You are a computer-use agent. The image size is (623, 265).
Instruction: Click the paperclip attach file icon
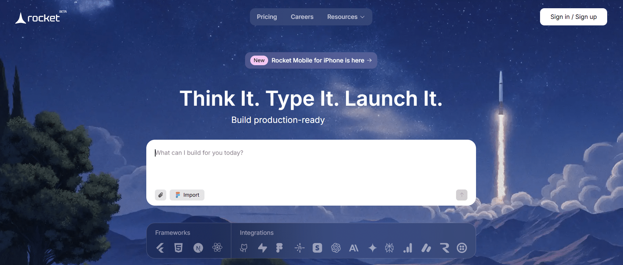pos(161,195)
